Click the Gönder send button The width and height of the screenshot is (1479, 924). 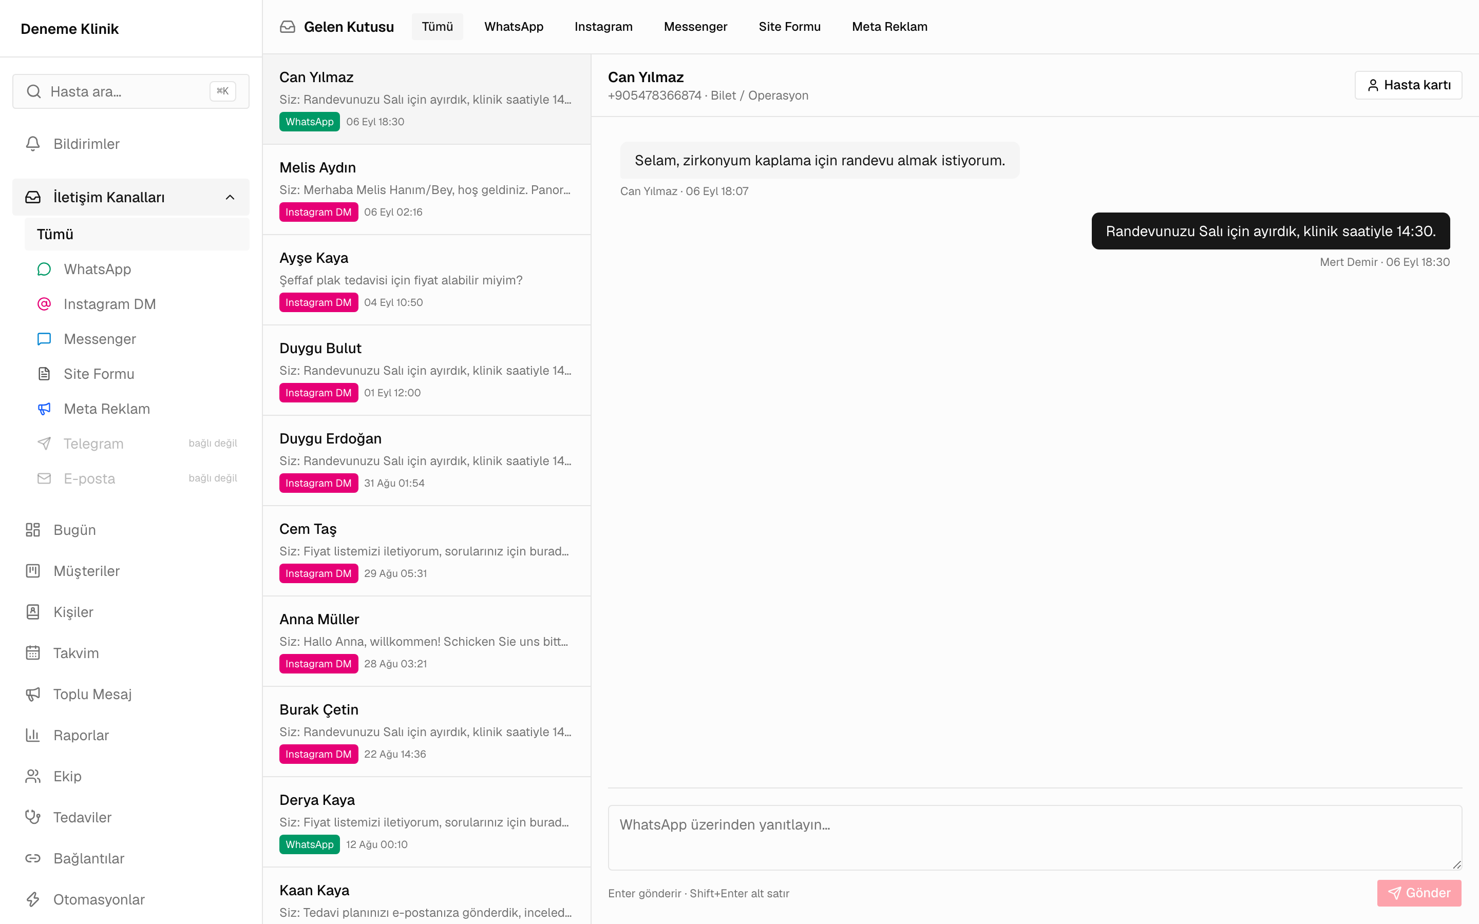1419,893
